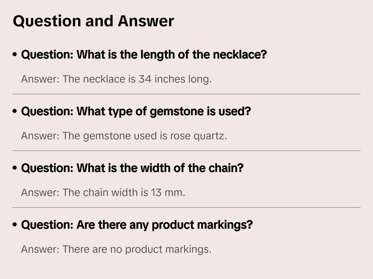
Task: Select the rose quartz answer text
Action: pos(124,136)
